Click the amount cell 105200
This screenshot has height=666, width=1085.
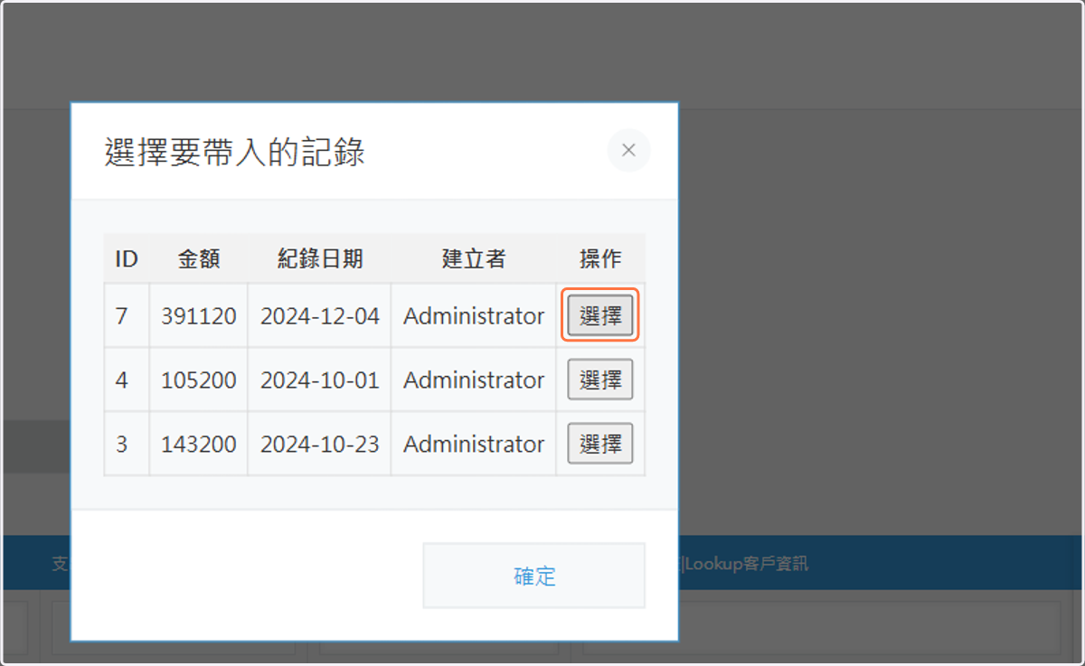pos(199,380)
